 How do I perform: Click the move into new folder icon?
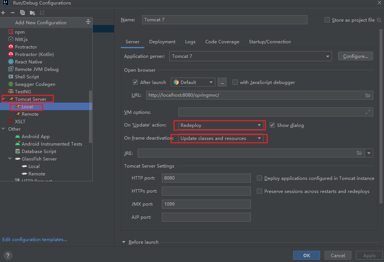(32, 13)
